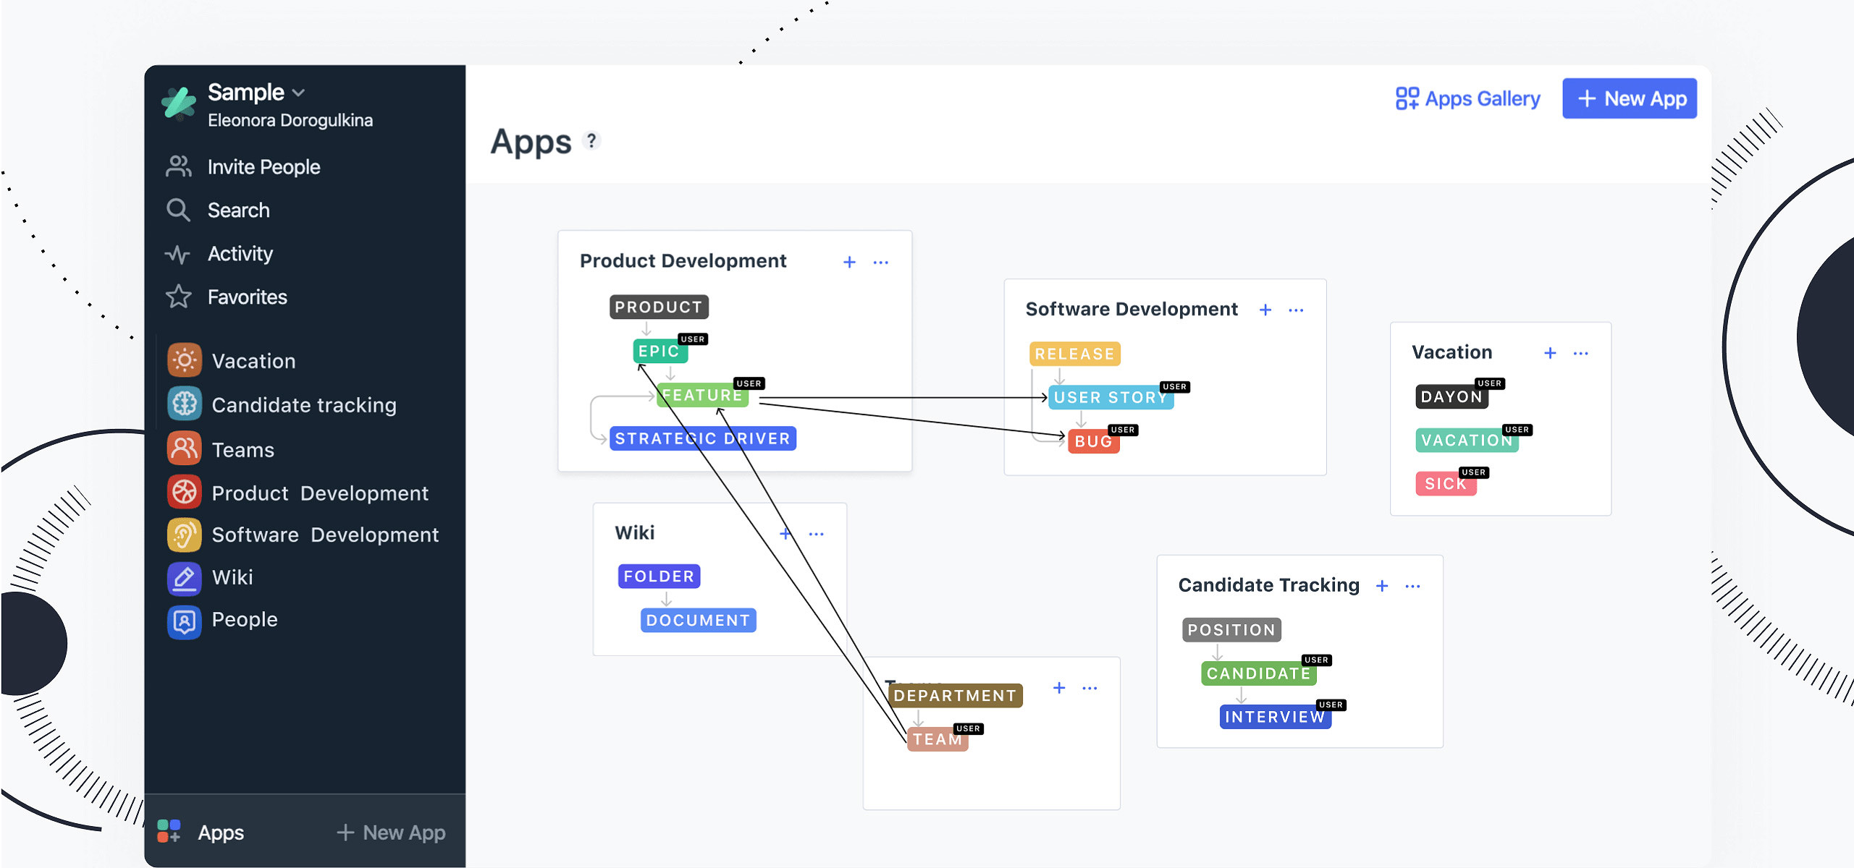The image size is (1854, 868).
Task: Open Product Development icon in sidebar
Action: pos(184,493)
